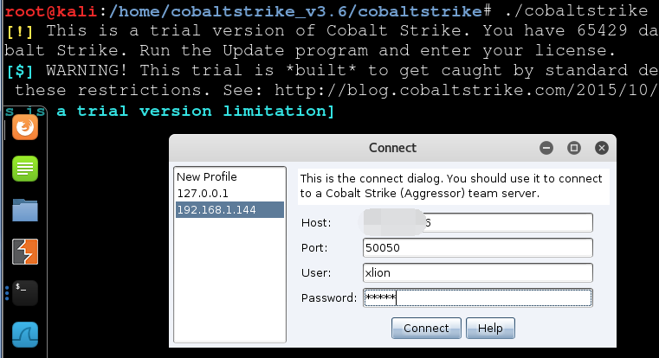
Task: Open the Terminal dock icon
Action: click(25, 293)
